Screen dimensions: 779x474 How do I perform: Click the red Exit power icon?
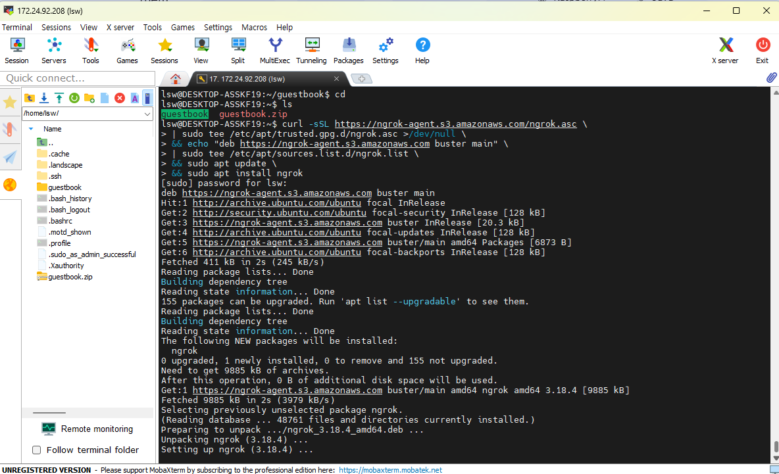pyautogui.click(x=763, y=51)
